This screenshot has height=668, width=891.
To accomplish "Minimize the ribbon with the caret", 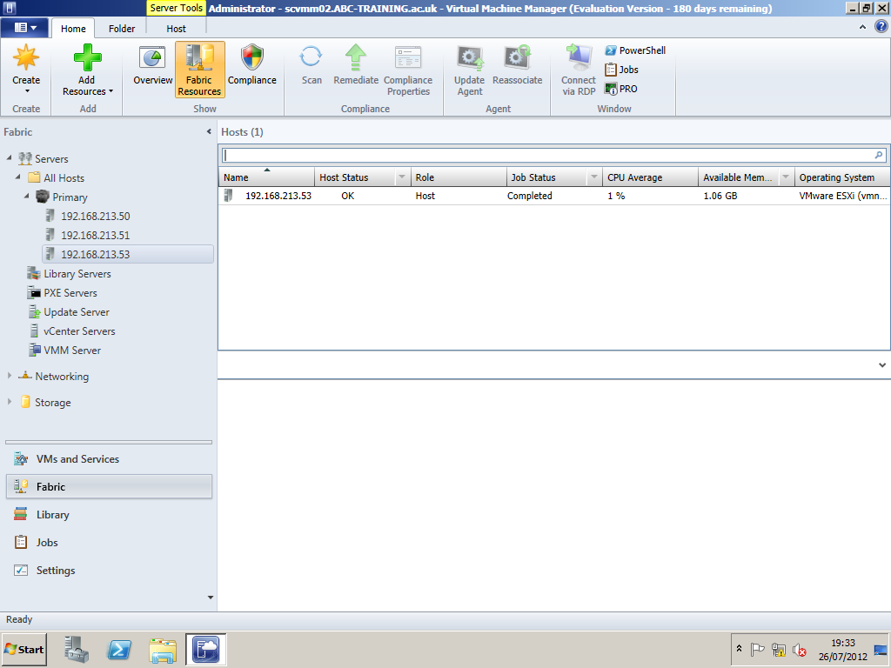I will click(x=862, y=27).
